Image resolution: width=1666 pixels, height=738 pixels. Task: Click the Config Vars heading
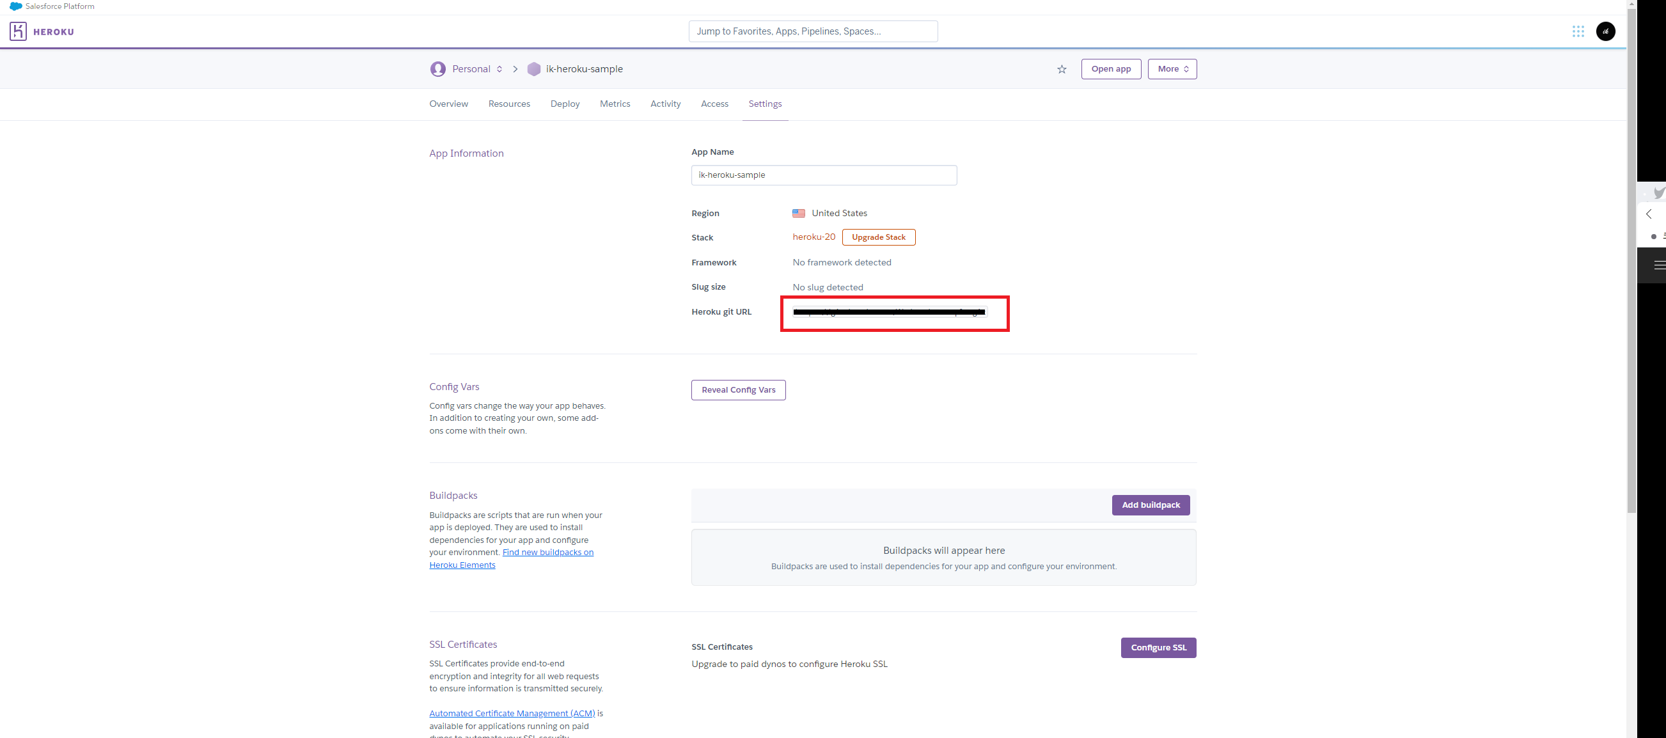click(x=454, y=387)
